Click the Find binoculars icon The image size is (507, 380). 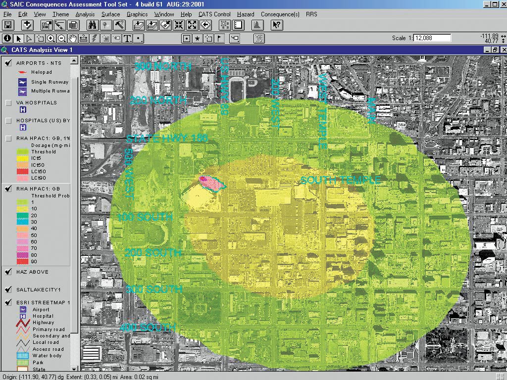[x=93, y=25]
